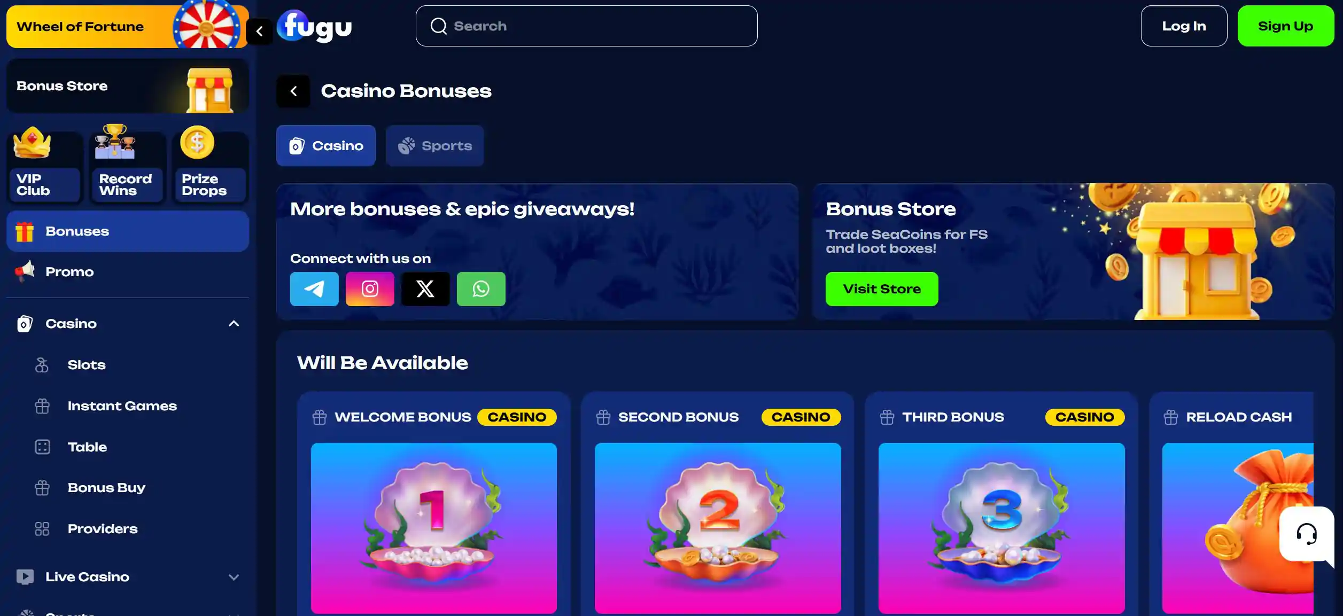Click the fugu logo

point(314,26)
